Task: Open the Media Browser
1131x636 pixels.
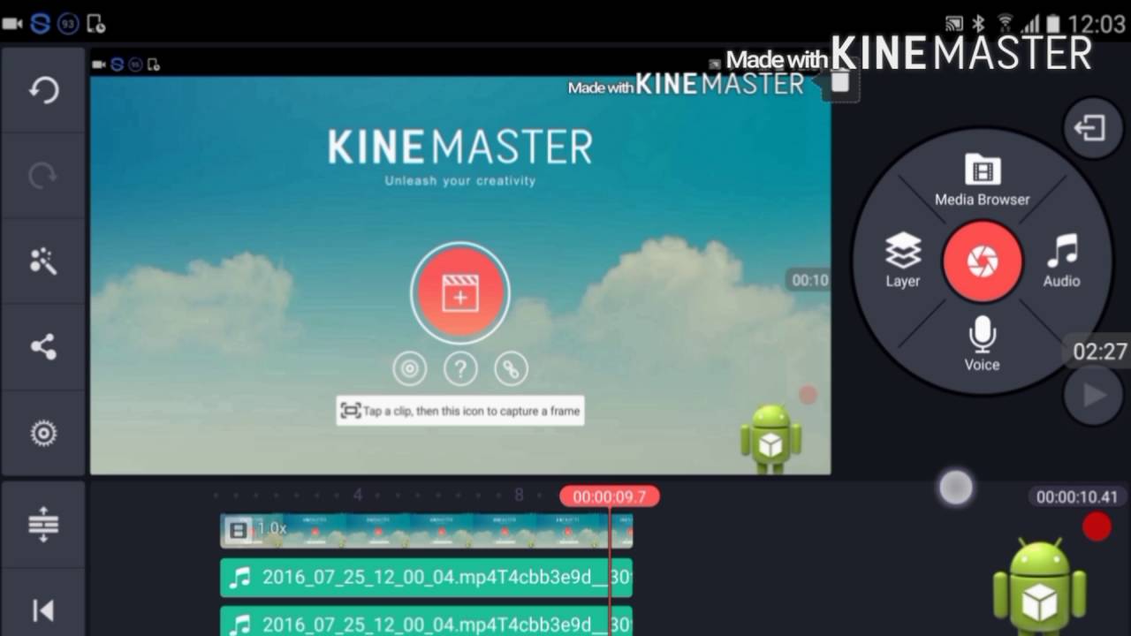Action: 982,180
